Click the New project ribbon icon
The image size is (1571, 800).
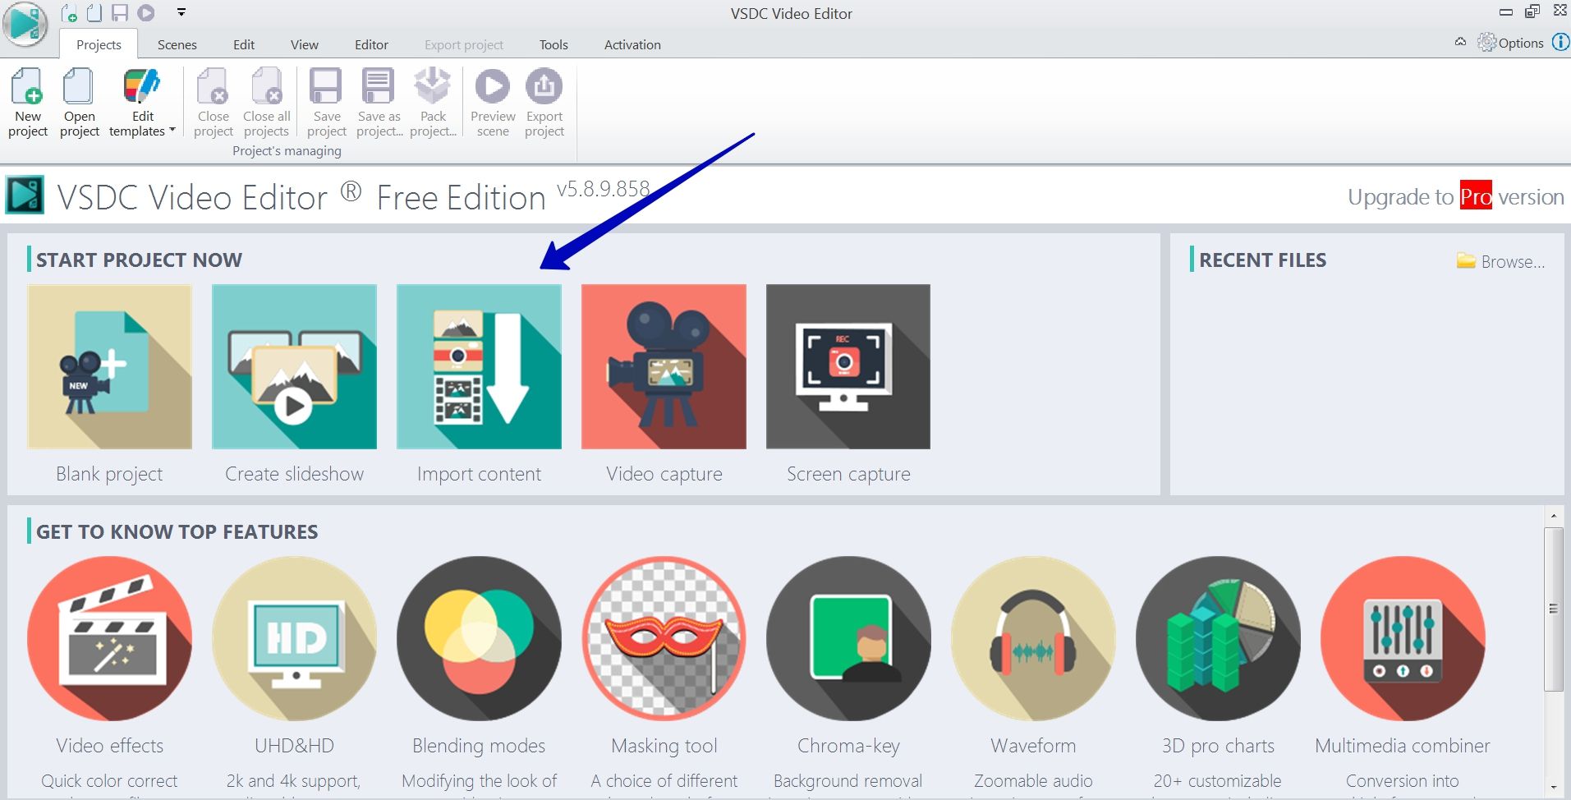[27, 87]
